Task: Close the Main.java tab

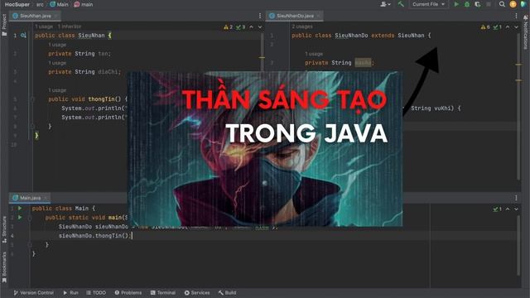Action: 46,198
